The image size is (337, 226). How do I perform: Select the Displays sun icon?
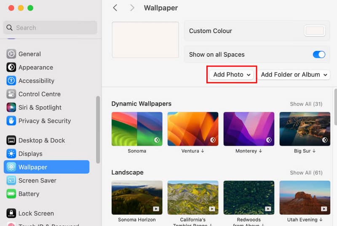tap(11, 154)
